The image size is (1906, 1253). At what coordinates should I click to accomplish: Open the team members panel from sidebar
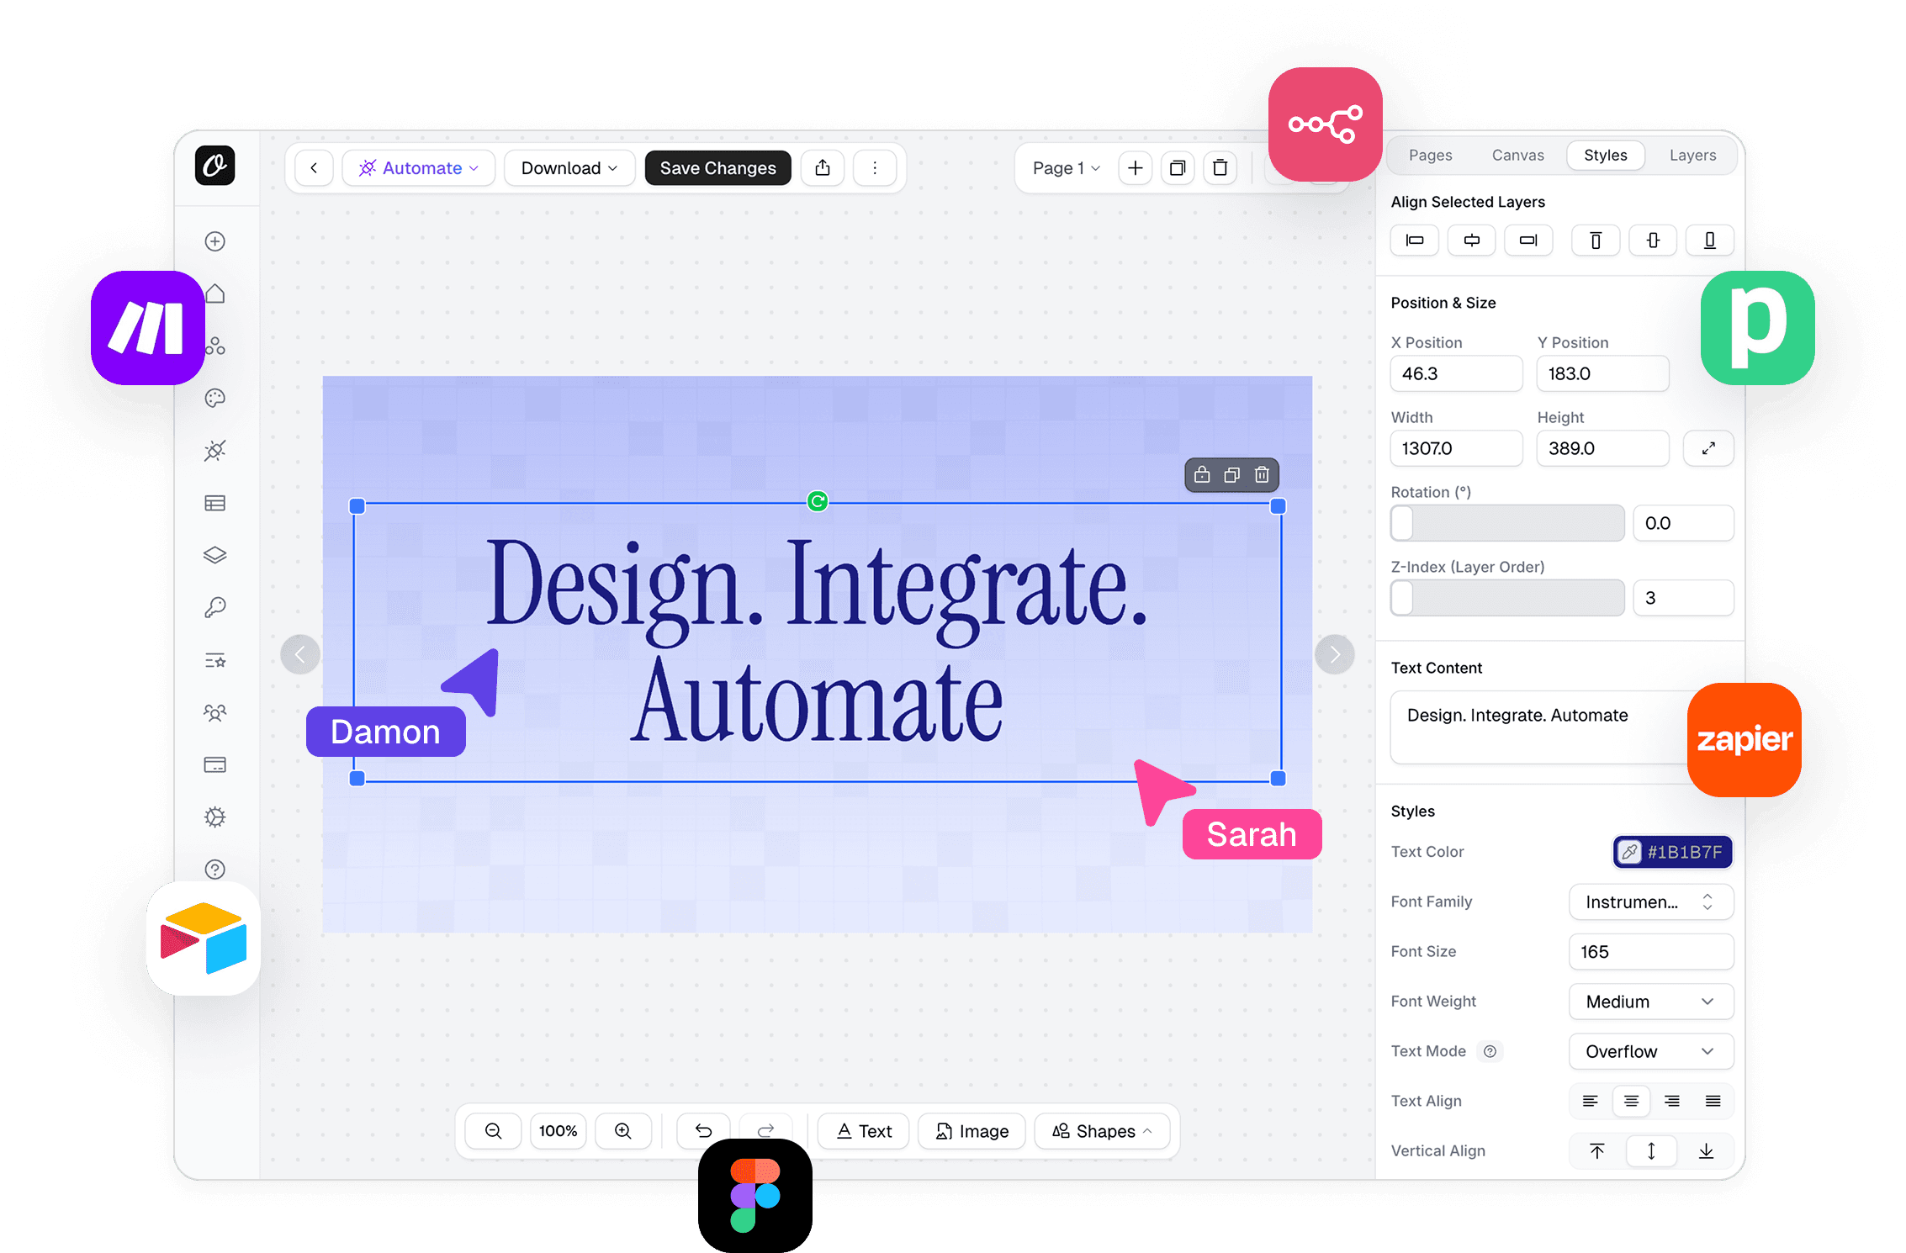click(215, 712)
